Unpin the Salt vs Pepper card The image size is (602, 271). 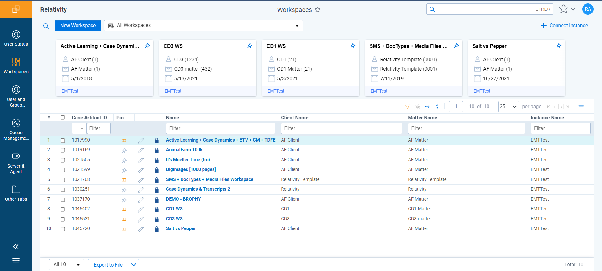pyautogui.click(x=559, y=46)
